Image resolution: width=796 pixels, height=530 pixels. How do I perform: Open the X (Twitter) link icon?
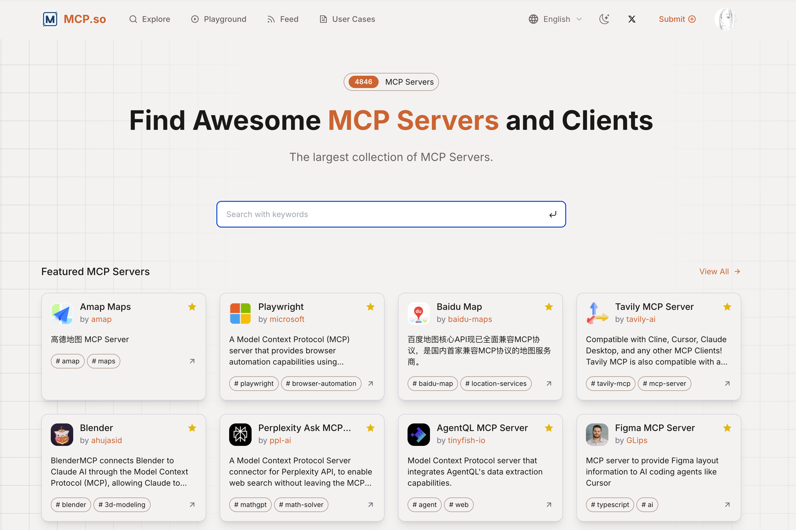pos(632,19)
